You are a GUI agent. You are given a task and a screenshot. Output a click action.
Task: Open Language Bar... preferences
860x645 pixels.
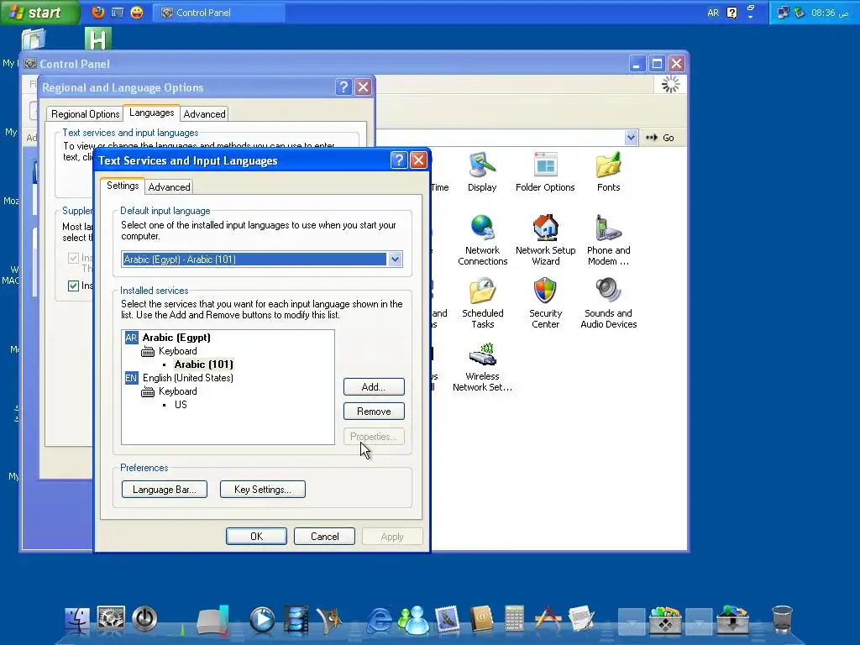pyautogui.click(x=164, y=490)
